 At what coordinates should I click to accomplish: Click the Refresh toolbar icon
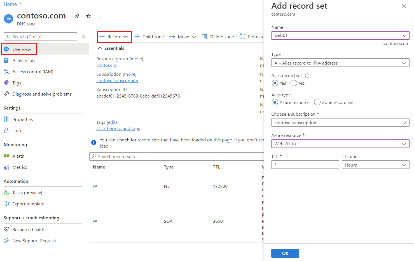242,37
